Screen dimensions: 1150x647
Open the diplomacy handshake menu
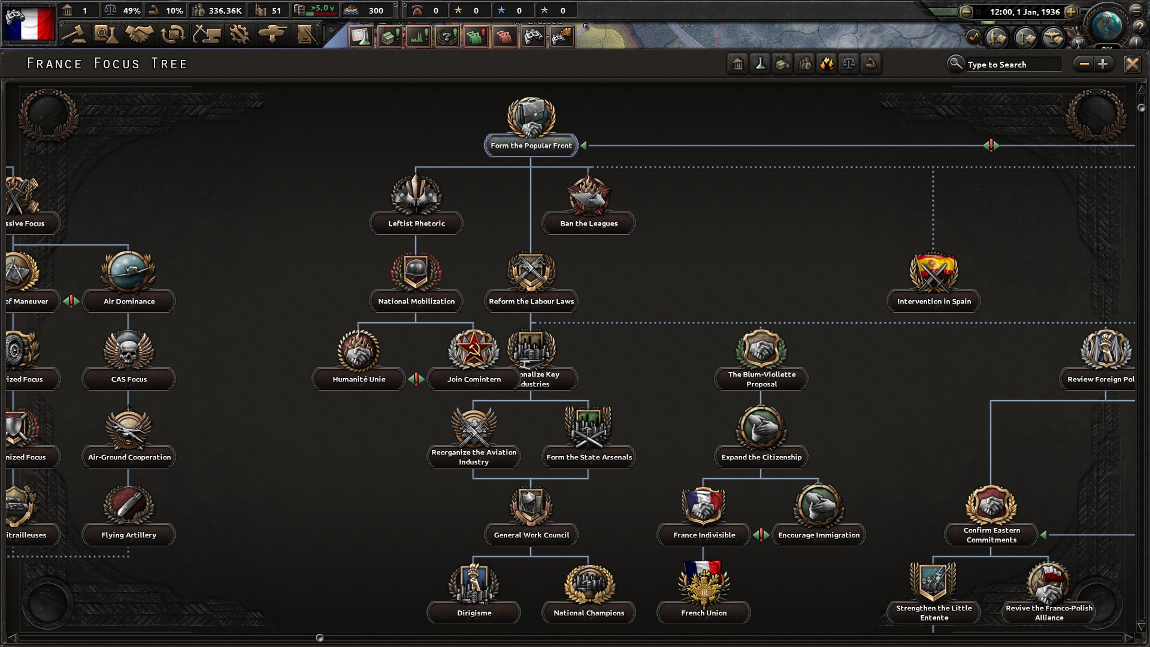(139, 35)
